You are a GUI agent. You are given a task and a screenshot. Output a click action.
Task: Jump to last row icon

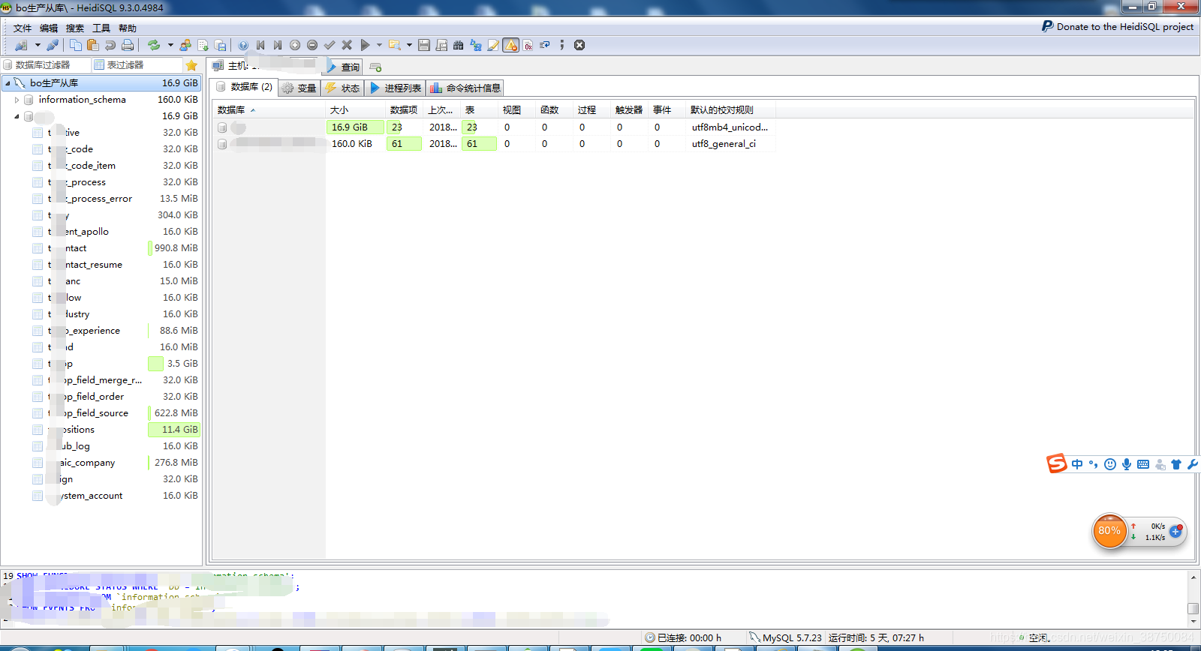pos(278,45)
